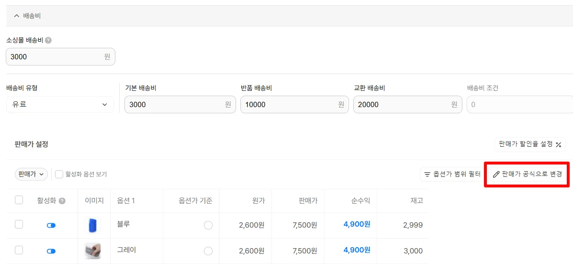Collapse the 배송비 section chevron

click(x=16, y=16)
